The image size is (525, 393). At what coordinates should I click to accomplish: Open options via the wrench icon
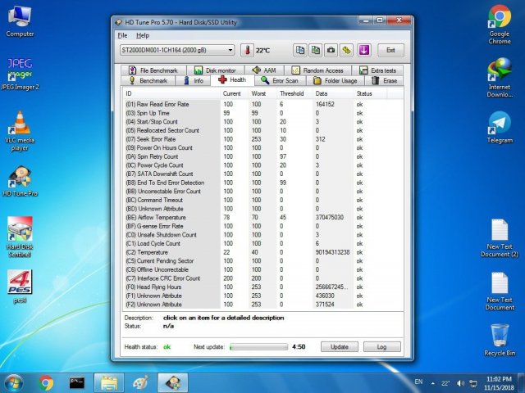347,50
